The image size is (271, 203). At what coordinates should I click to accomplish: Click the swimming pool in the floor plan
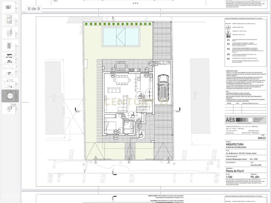pyautogui.click(x=121, y=37)
